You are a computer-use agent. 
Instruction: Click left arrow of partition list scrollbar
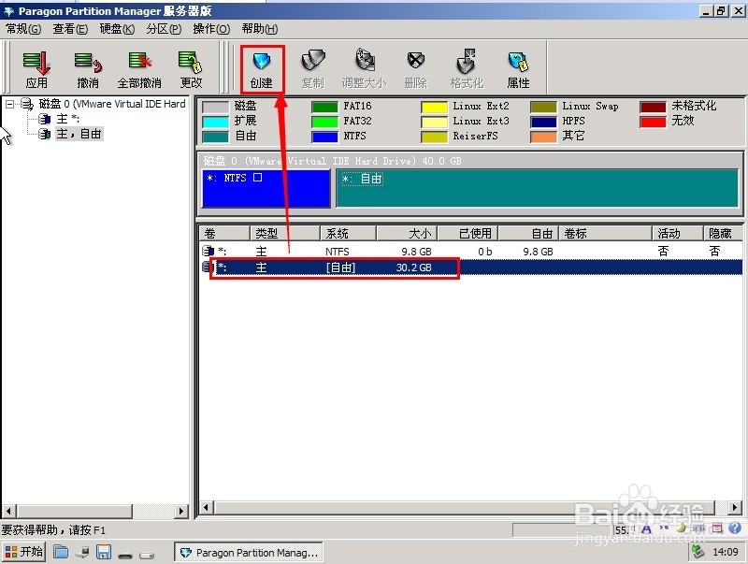tap(206, 507)
